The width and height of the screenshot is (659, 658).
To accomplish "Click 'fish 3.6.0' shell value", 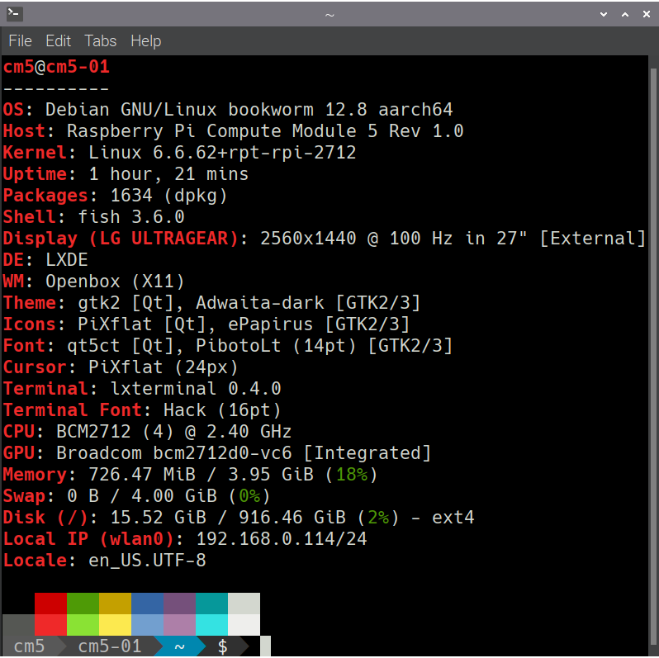I will point(131,217).
